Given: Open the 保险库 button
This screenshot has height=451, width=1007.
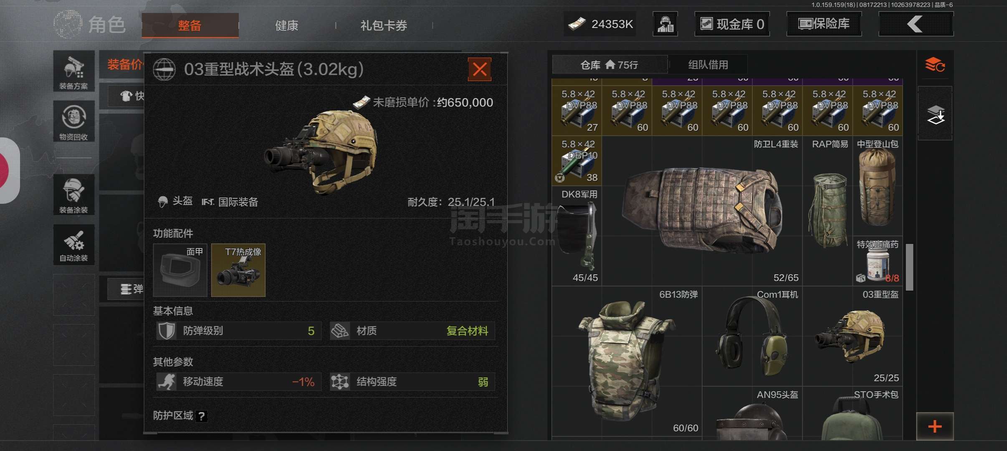Looking at the screenshot, I should tap(824, 24).
